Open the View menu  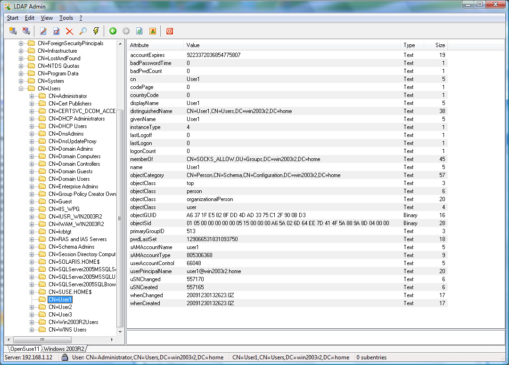(x=47, y=18)
